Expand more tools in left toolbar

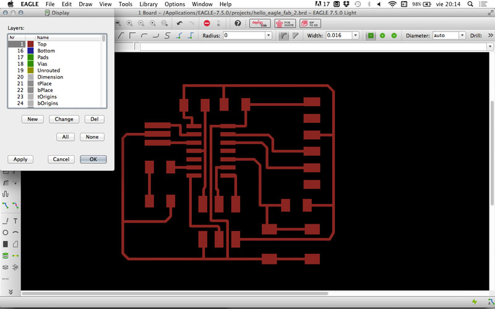(11, 292)
